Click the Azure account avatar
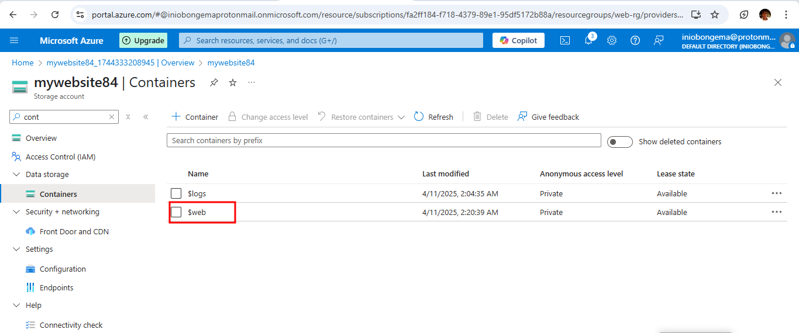Image resolution: width=799 pixels, height=333 pixels. coord(787,40)
